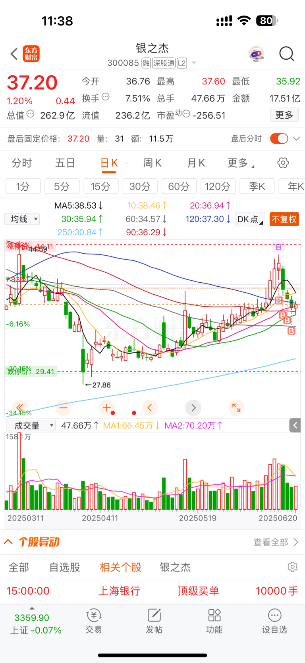
Task: Tap the 10000手 volume text
Action: [x=277, y=591]
